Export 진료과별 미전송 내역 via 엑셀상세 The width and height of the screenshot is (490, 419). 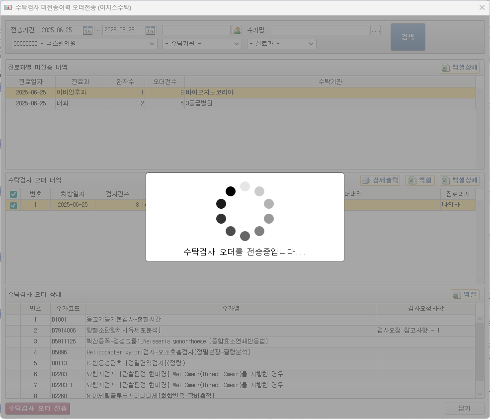[460, 68]
